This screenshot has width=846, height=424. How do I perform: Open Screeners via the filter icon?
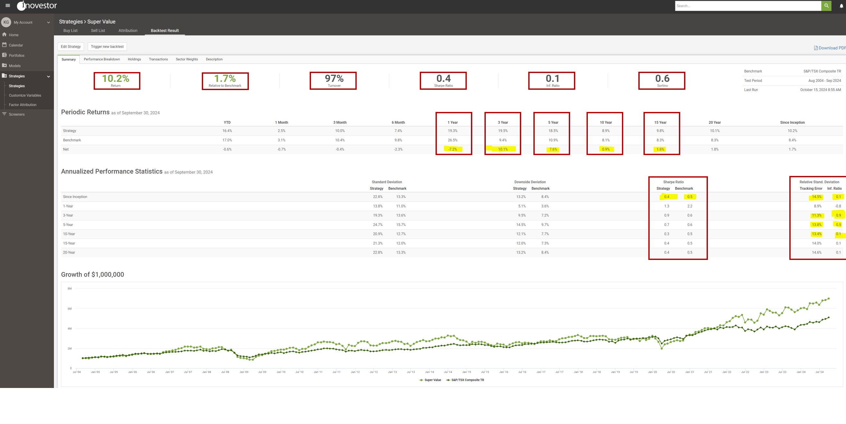coord(16,114)
